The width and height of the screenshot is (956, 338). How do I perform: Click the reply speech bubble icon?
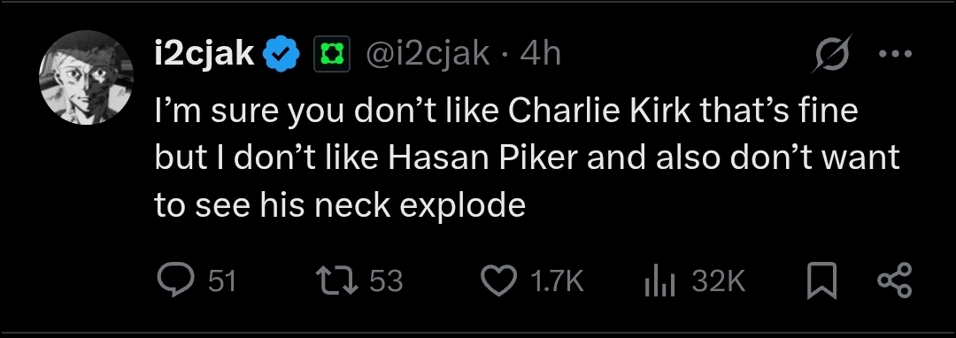[176, 281]
